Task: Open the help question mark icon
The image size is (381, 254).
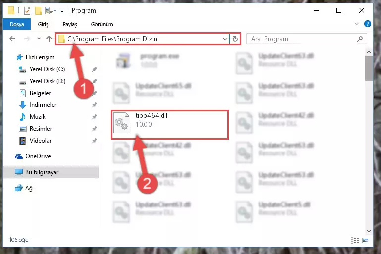Action: point(368,24)
